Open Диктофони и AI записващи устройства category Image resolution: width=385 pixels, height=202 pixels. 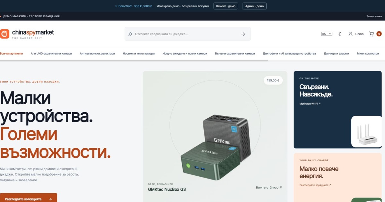(289, 54)
